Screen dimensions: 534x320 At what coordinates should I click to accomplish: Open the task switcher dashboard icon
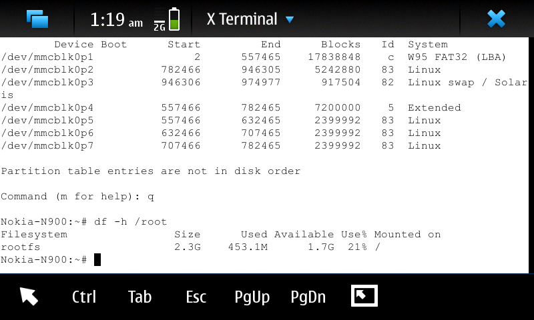pos(37,19)
